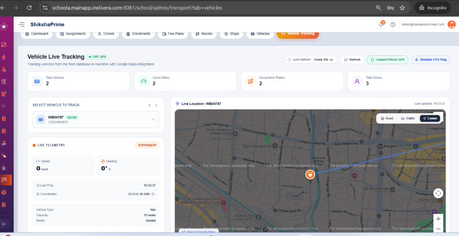Copy the coordinates using the copy icon
This screenshot has height=236, width=459.
153,194
